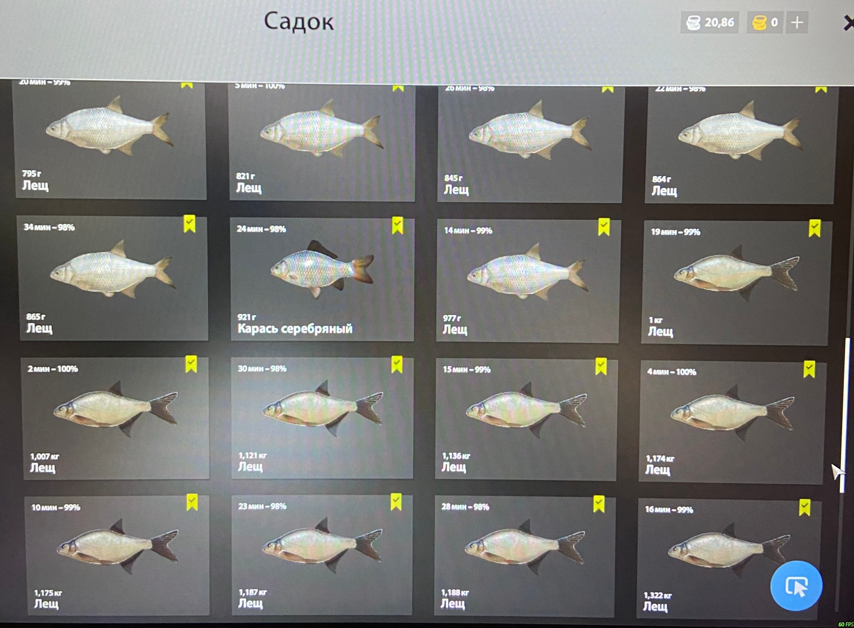854x628 pixels.
Task: Add gold coins with plus button
Action: tap(797, 22)
